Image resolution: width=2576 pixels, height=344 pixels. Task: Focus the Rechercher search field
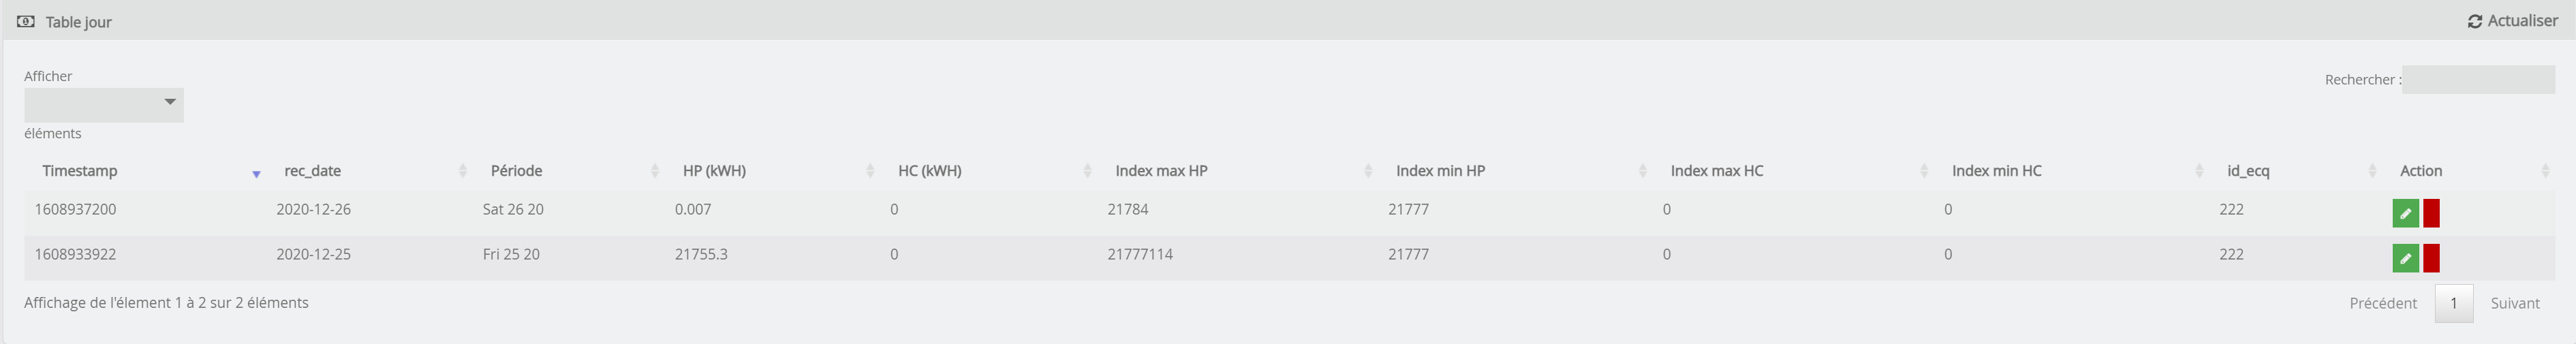click(x=2478, y=80)
